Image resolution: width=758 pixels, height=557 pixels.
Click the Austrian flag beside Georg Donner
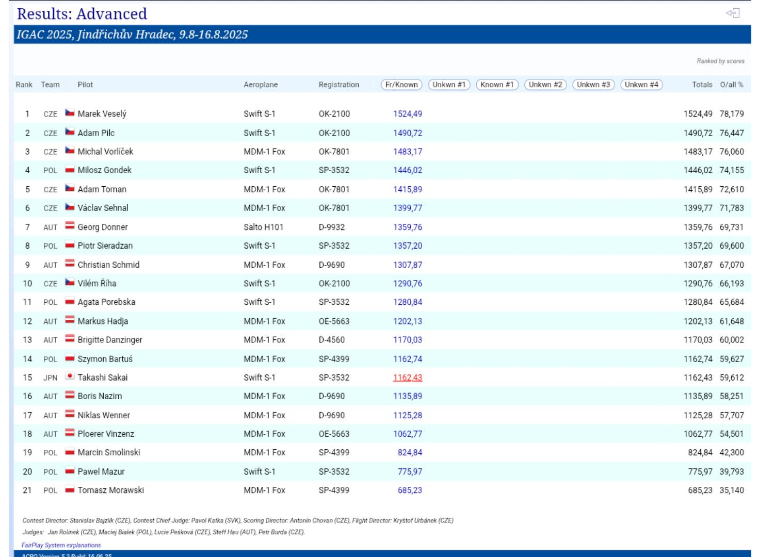pyautogui.click(x=70, y=226)
